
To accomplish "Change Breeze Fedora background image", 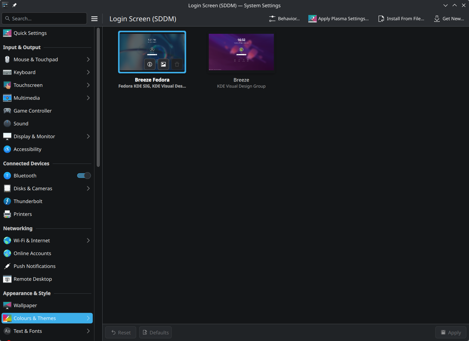I will (x=163, y=64).
